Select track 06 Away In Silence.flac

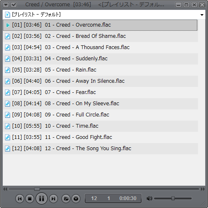coord(100,81)
